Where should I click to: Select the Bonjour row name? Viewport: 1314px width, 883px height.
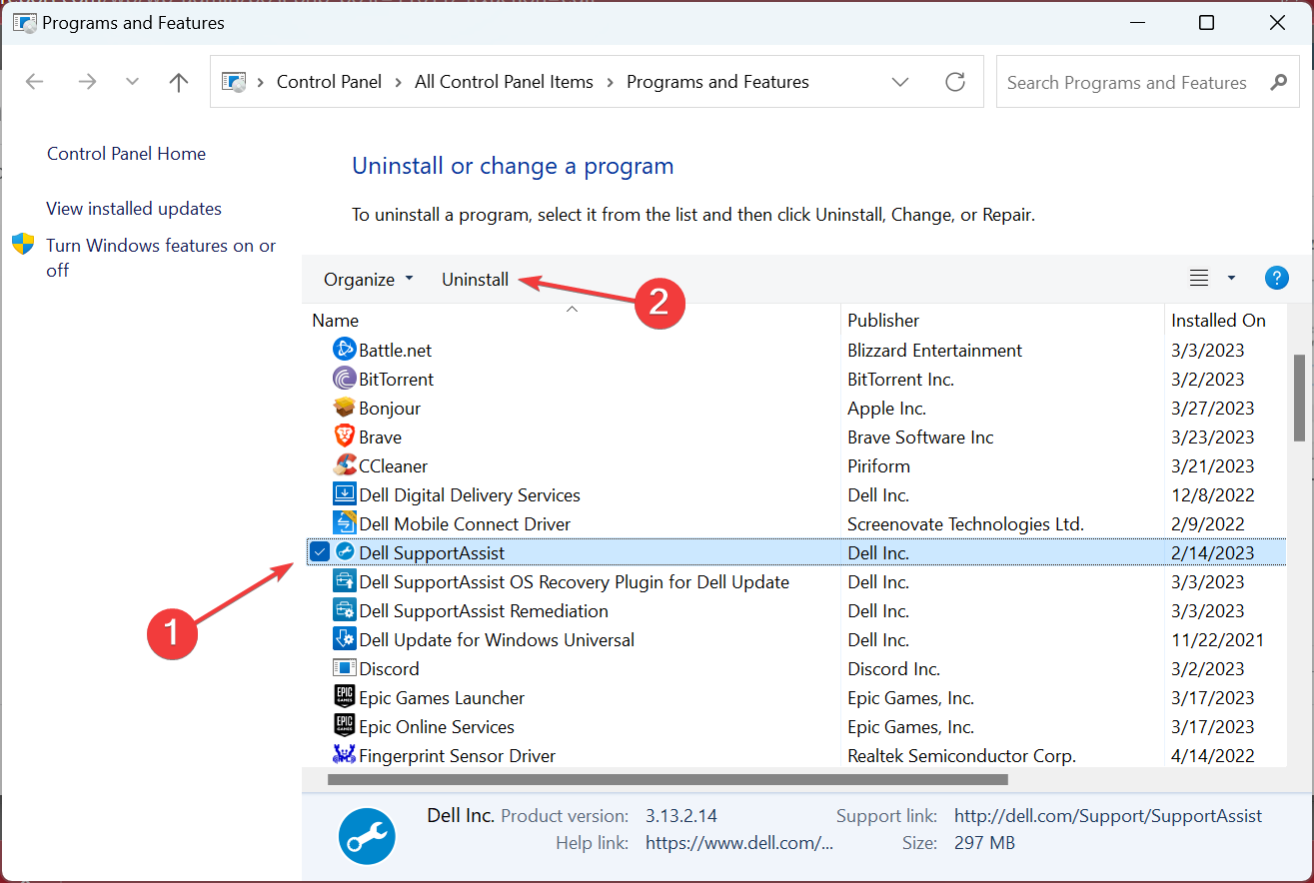390,409
